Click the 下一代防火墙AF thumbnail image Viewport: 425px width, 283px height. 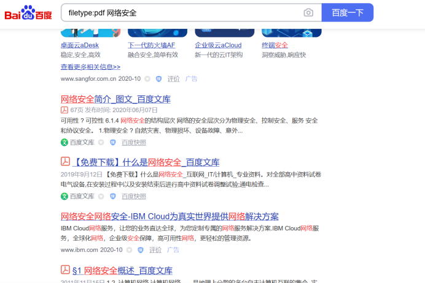(157, 32)
